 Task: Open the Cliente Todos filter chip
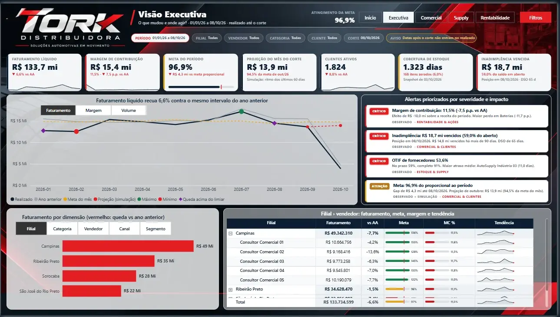(x=324, y=38)
